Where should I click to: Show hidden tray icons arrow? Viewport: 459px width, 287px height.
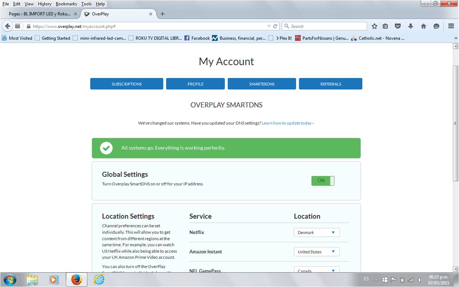[x=376, y=280]
